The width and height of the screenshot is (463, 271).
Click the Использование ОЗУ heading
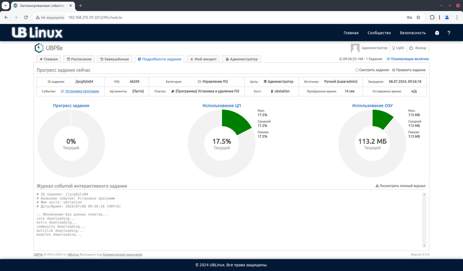coord(372,106)
